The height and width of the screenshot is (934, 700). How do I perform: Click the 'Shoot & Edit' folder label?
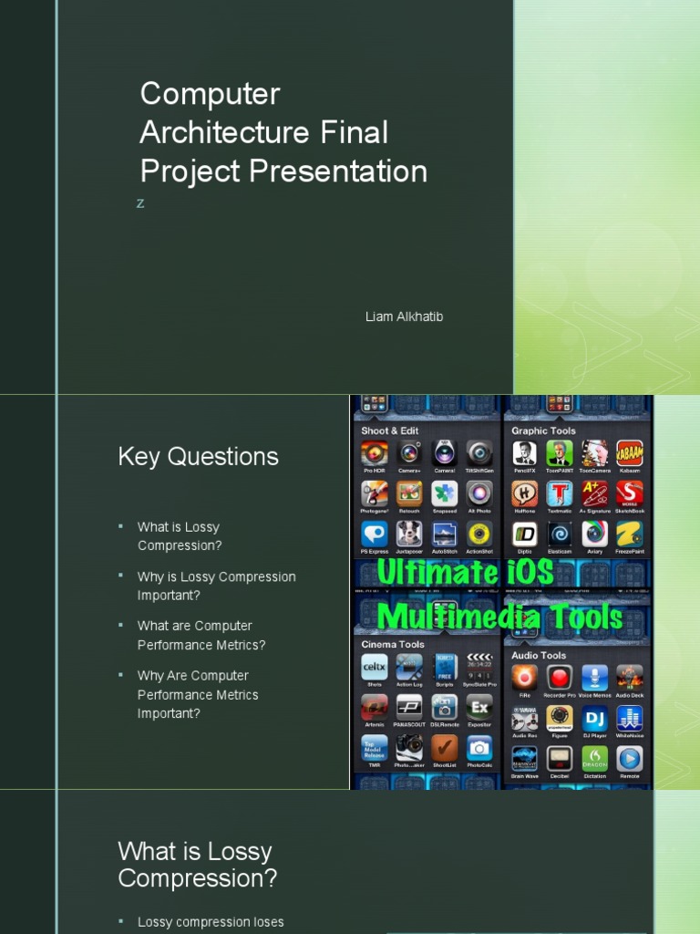coord(389,431)
